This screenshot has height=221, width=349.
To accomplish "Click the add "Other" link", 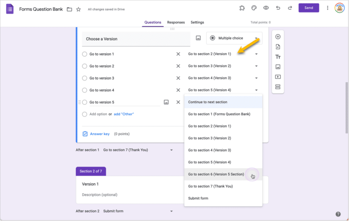I will coord(124,114).
